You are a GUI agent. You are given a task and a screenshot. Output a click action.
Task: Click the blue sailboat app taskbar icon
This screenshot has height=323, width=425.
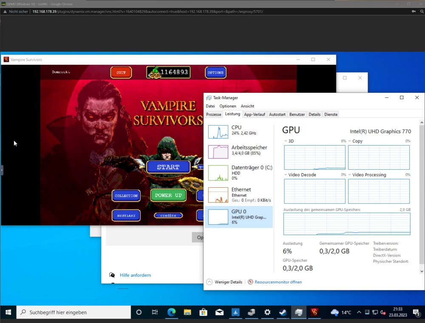coord(235,312)
